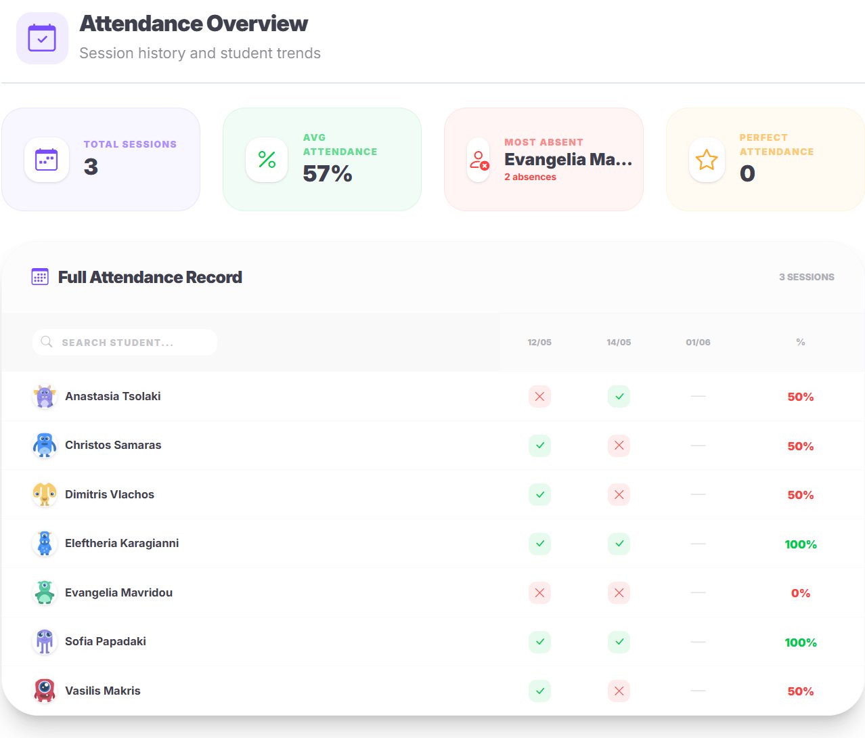Screen dimensions: 865x738
Task: Click Sofia Papadaki's avatar
Action: coord(45,642)
